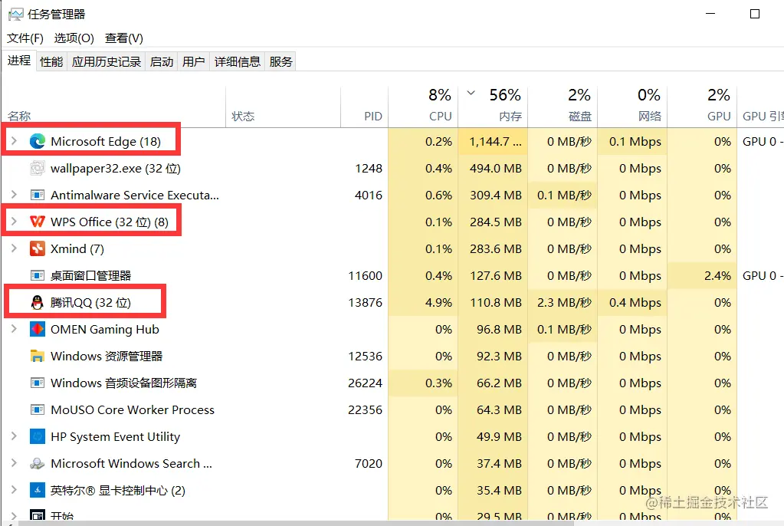The image size is (784, 526).
Task: Sort by the 内存 column header
Action: tap(493, 107)
